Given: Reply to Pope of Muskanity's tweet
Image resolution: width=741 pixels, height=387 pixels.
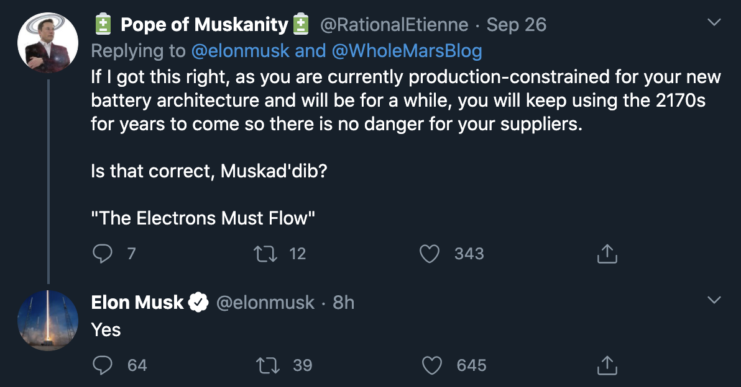Looking at the screenshot, I should (x=102, y=254).
